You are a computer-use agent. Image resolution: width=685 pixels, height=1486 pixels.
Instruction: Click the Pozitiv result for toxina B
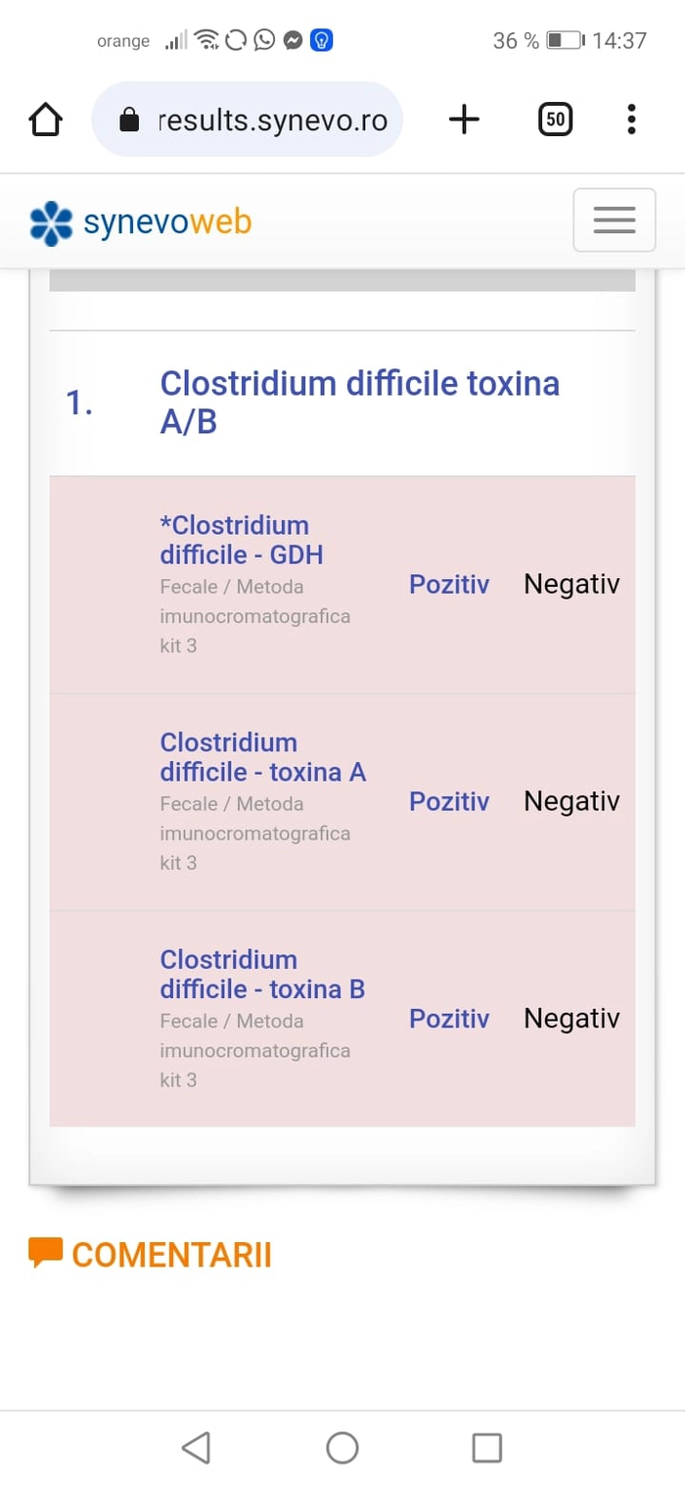pos(449,1020)
